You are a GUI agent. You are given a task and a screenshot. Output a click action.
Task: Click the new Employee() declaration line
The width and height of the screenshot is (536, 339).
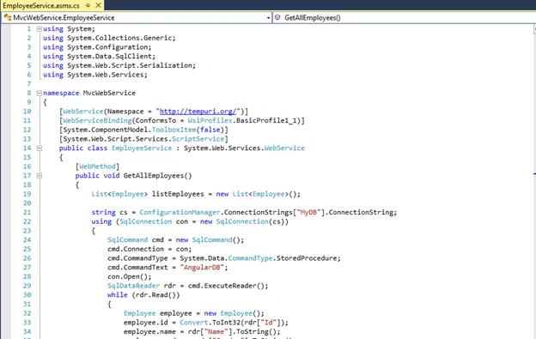pyautogui.click(x=194, y=313)
